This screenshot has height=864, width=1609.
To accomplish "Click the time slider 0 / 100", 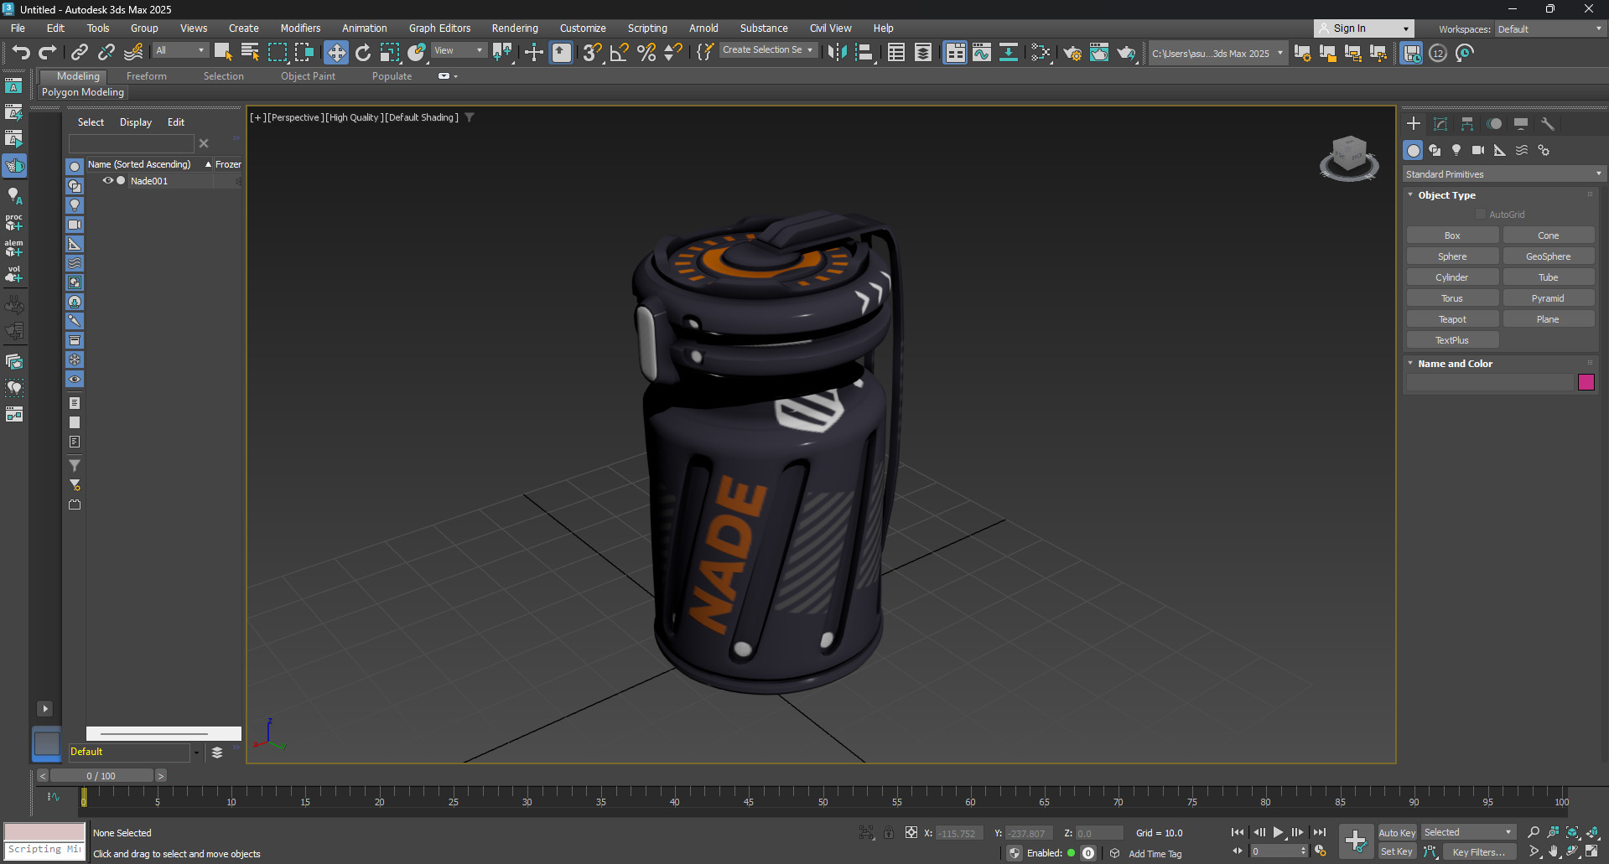I will 101,776.
